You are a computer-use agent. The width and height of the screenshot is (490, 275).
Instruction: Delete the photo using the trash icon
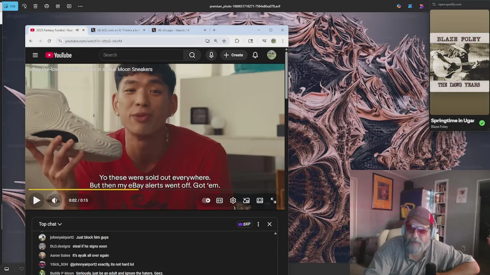pyautogui.click(x=35, y=6)
